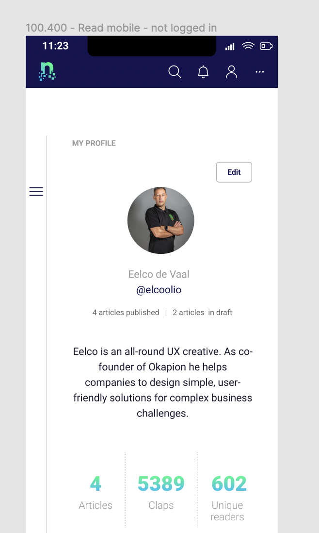The width and height of the screenshot is (319, 533).
Task: Click the MY PROFILE heading
Action: click(x=94, y=143)
